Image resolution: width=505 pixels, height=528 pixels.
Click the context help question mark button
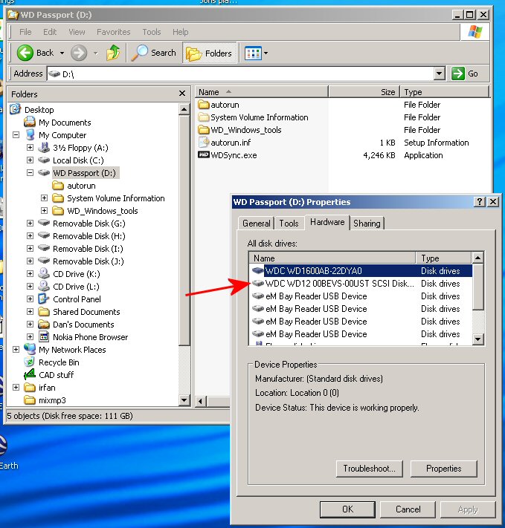480,202
